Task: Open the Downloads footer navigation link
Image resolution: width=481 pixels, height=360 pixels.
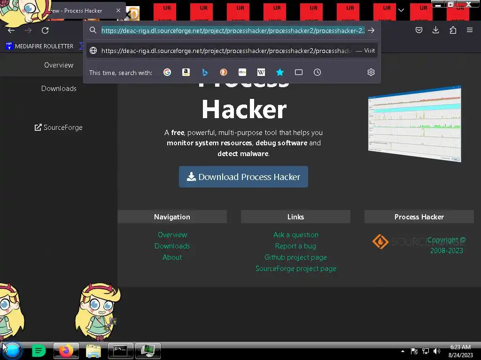Action: pos(172,246)
